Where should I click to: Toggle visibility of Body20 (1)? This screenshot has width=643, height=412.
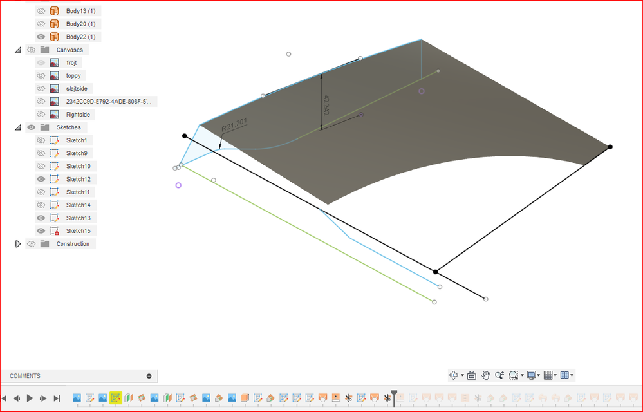(x=41, y=24)
